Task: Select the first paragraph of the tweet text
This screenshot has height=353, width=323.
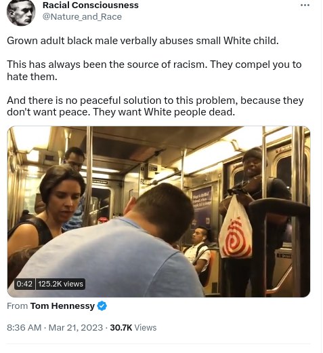Action: (143, 41)
